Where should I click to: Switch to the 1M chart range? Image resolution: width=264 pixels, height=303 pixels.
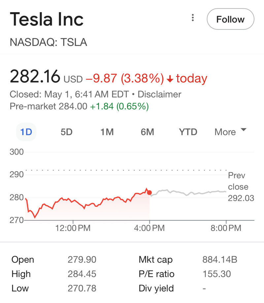coord(107,132)
